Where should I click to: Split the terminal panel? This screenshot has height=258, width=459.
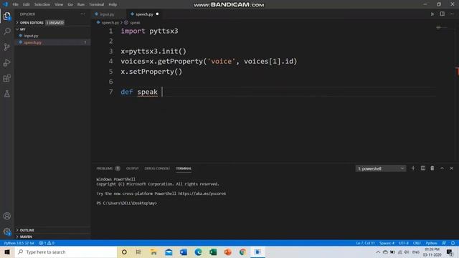(x=423, y=168)
